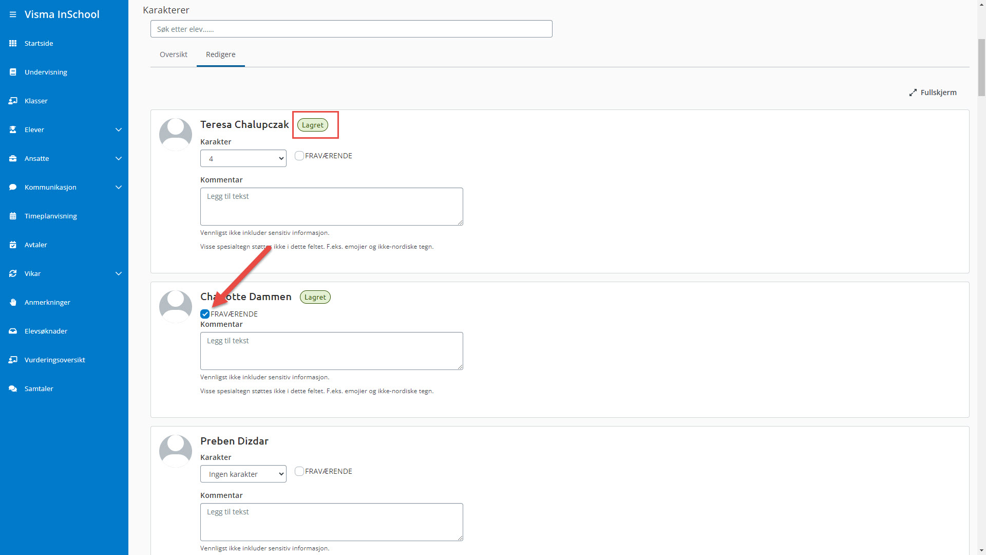986x555 pixels.
Task: Click the page vertical scrollbar thumb
Action: pyautogui.click(x=981, y=67)
